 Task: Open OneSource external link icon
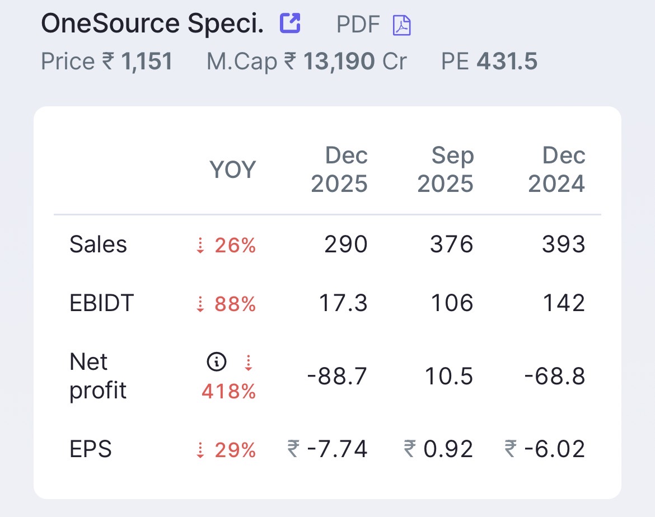coord(290,23)
